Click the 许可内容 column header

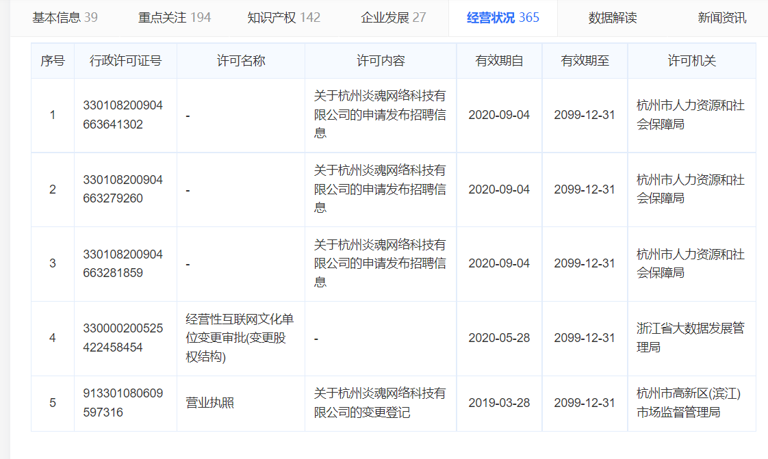(x=381, y=61)
